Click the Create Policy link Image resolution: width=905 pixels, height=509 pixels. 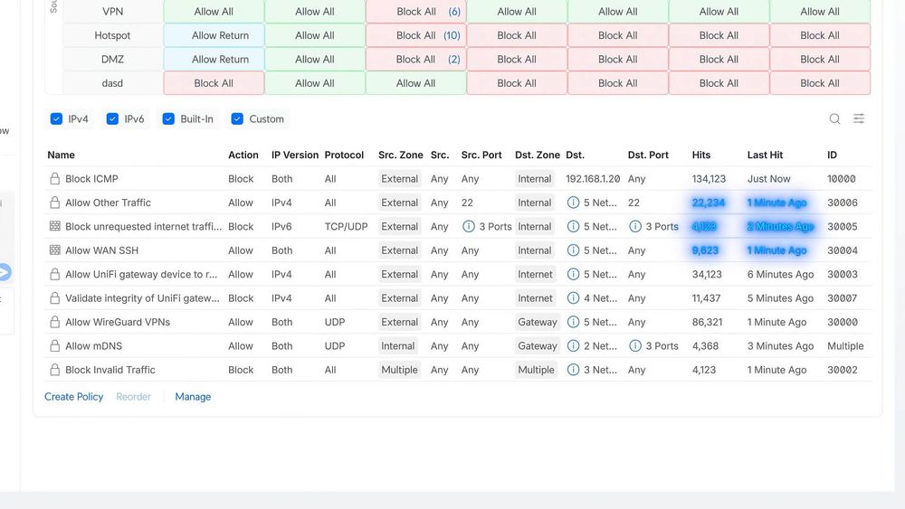[74, 397]
